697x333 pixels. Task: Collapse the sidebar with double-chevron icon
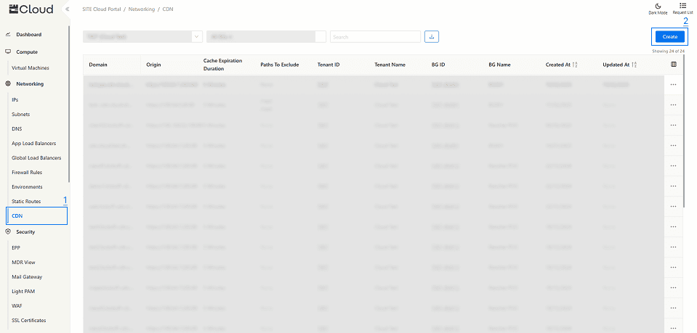[67, 9]
